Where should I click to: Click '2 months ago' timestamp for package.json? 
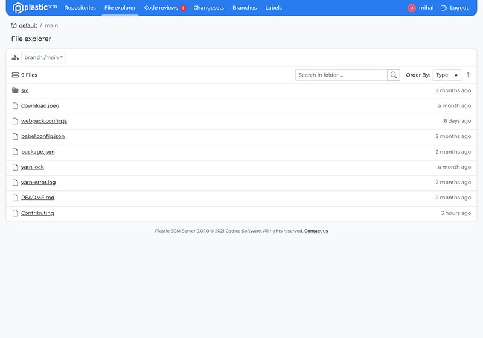[x=453, y=152]
